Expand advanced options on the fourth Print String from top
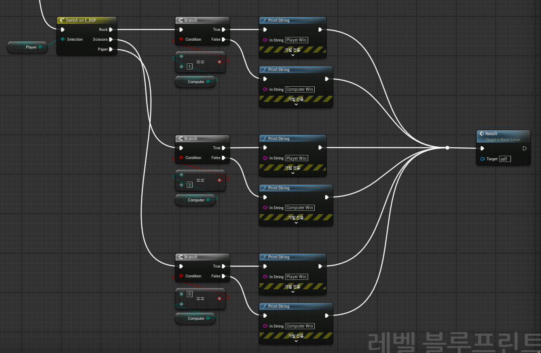The image size is (541, 353). [x=296, y=222]
